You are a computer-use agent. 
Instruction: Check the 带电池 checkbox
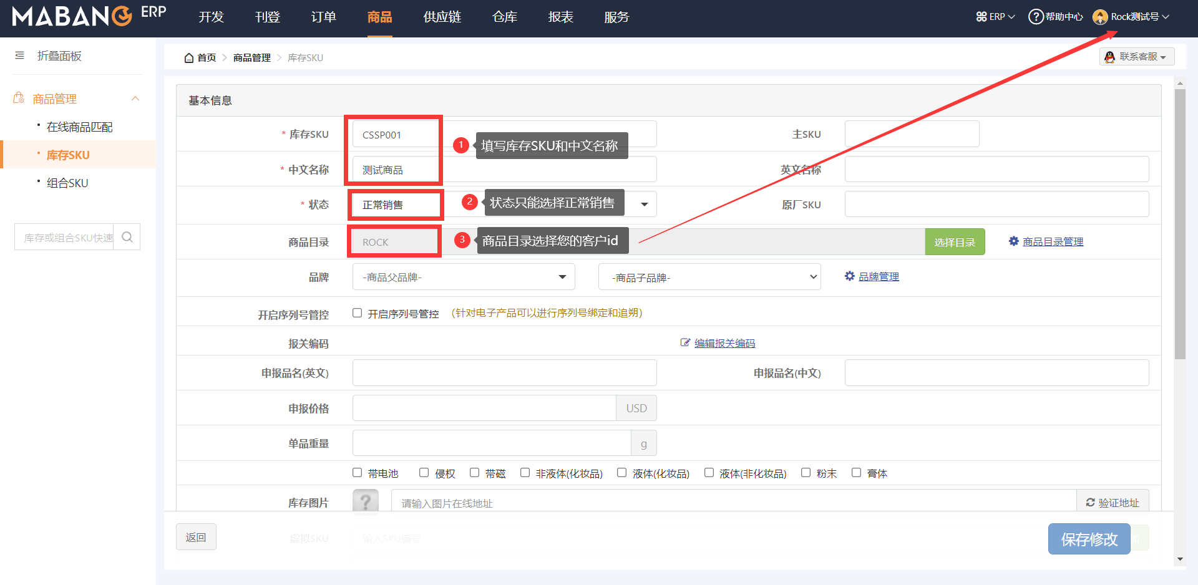(x=357, y=473)
